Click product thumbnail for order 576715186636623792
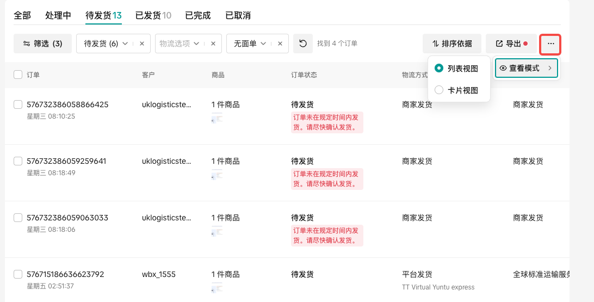594x302 pixels. 217,288
